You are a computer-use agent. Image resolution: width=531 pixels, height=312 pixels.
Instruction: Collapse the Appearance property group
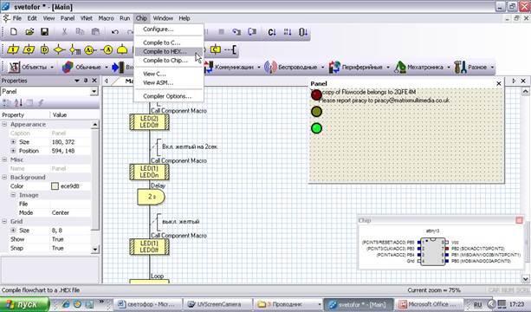(x=4, y=124)
